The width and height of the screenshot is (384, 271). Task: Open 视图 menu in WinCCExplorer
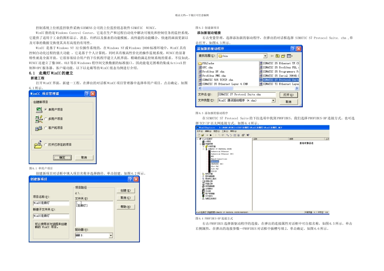[x=217, y=131]
